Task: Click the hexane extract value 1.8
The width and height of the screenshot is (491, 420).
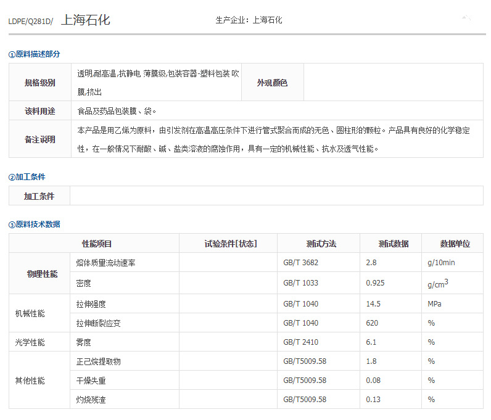Action: (x=371, y=361)
